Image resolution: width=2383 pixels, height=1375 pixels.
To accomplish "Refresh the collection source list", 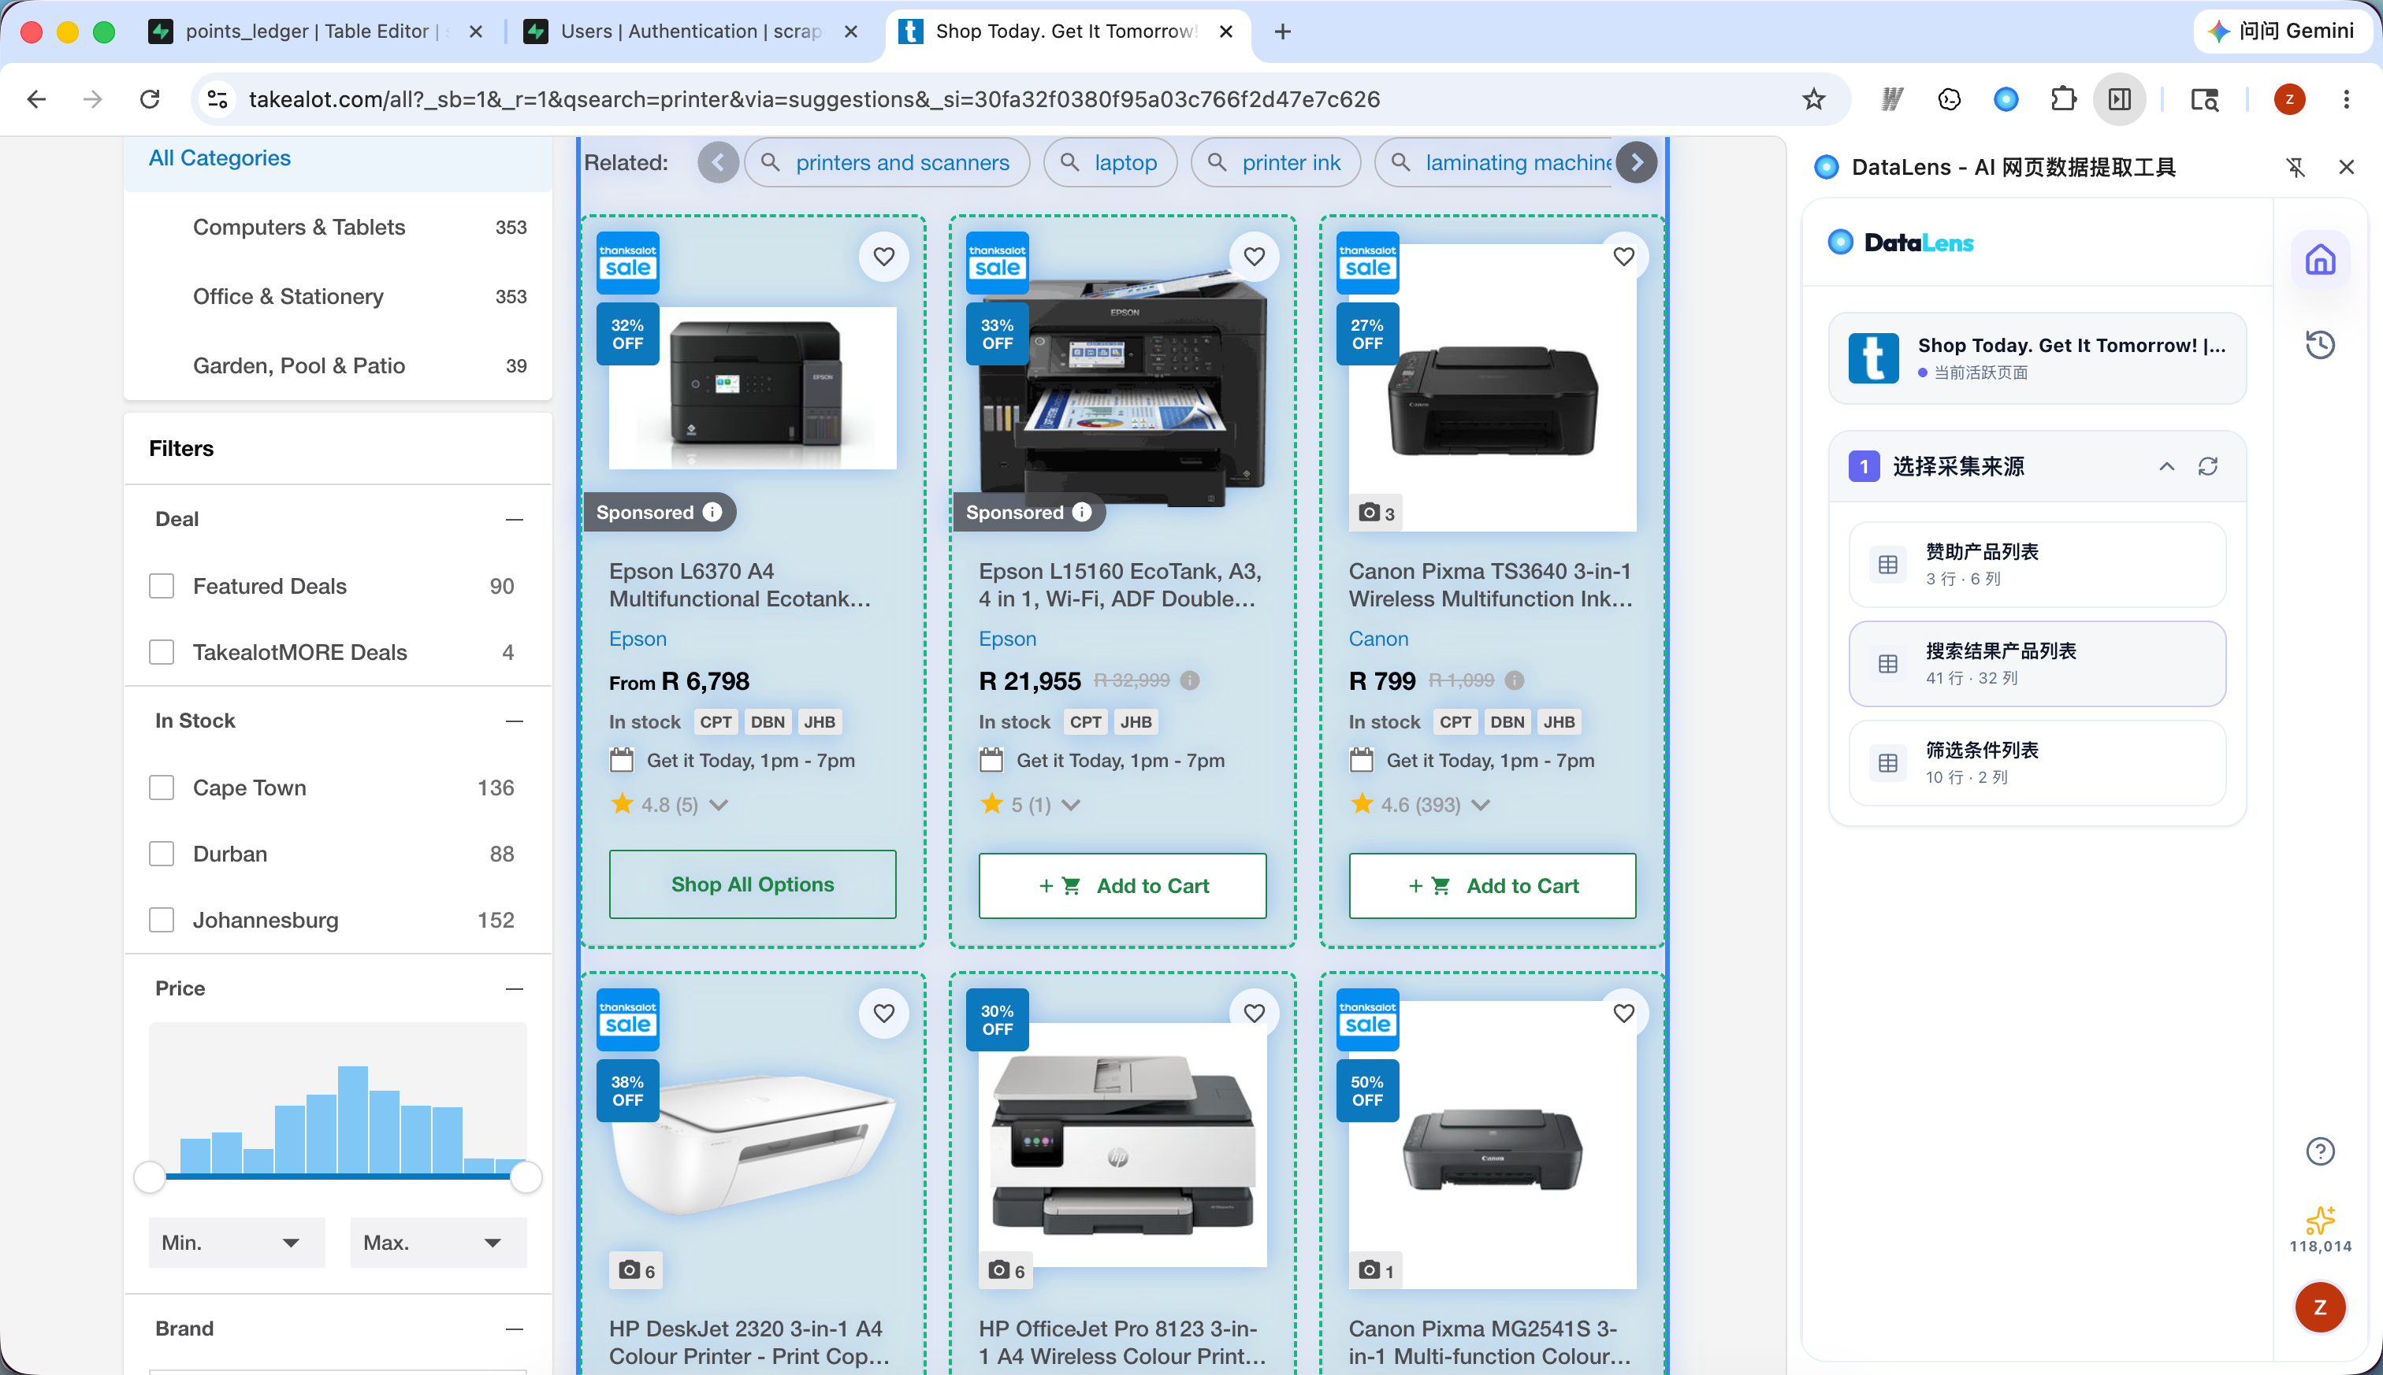I will click(x=2207, y=466).
